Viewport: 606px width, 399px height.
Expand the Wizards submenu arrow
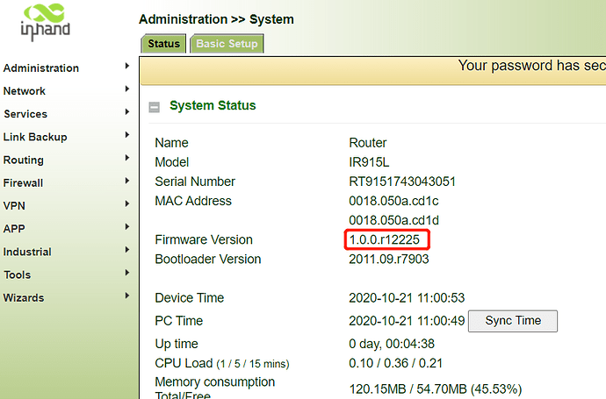point(127,296)
